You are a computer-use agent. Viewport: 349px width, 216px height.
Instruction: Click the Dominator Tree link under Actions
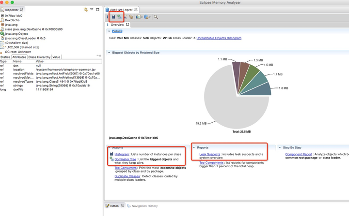coord(126,159)
